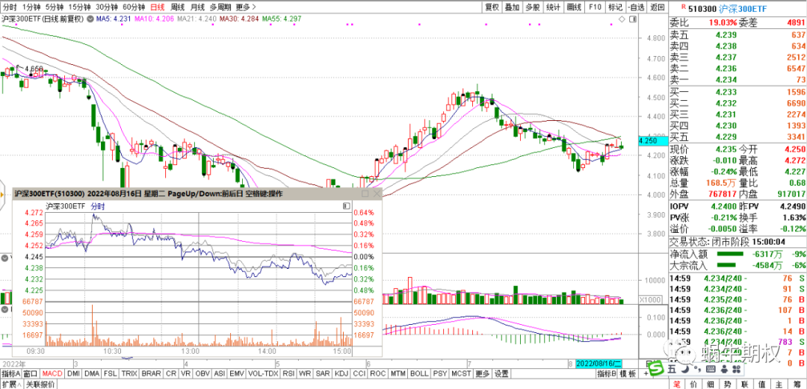Switch the chart period to 周线

[x=178, y=7]
